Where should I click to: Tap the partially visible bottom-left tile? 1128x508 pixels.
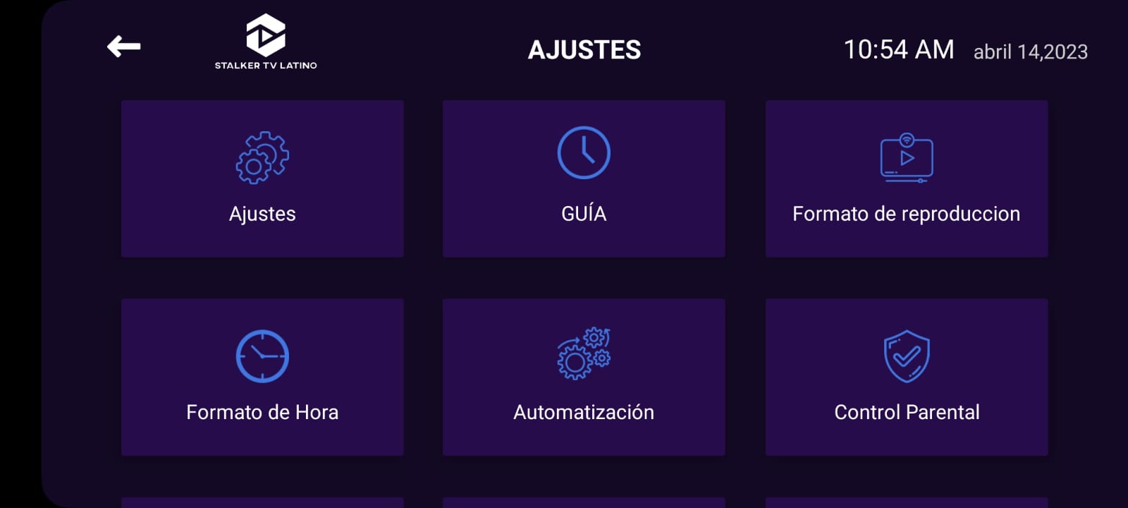(262, 502)
